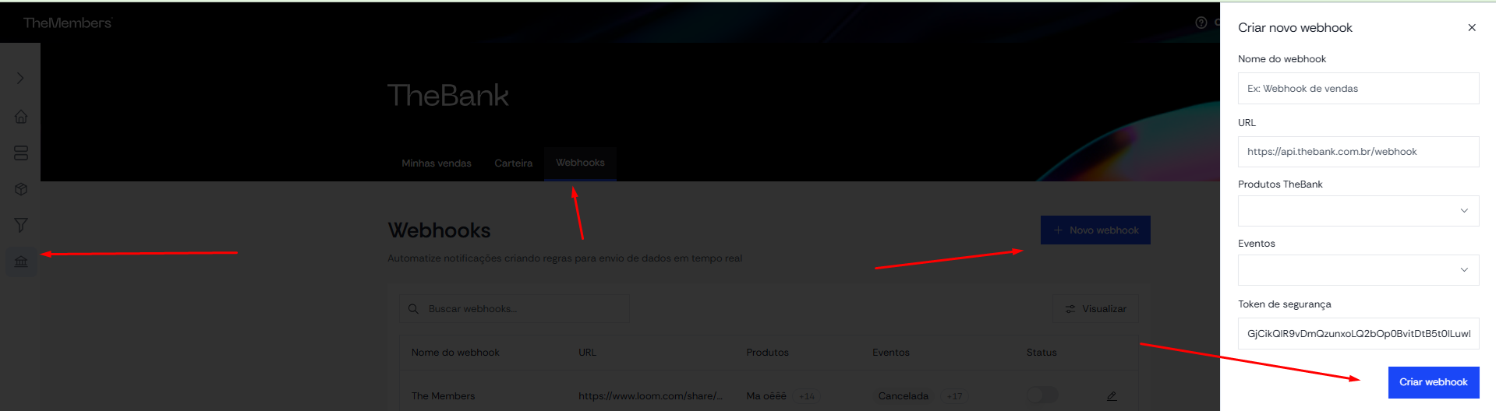This screenshot has height=411, width=1496.
Task: Open the Visualizar options button
Action: [1095, 309]
